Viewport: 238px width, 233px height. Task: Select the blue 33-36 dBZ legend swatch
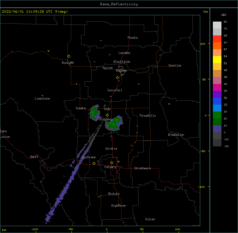(x=217, y=101)
